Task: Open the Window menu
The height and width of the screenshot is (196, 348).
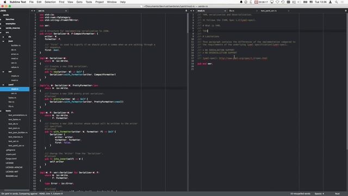Action: tap(111, 2)
